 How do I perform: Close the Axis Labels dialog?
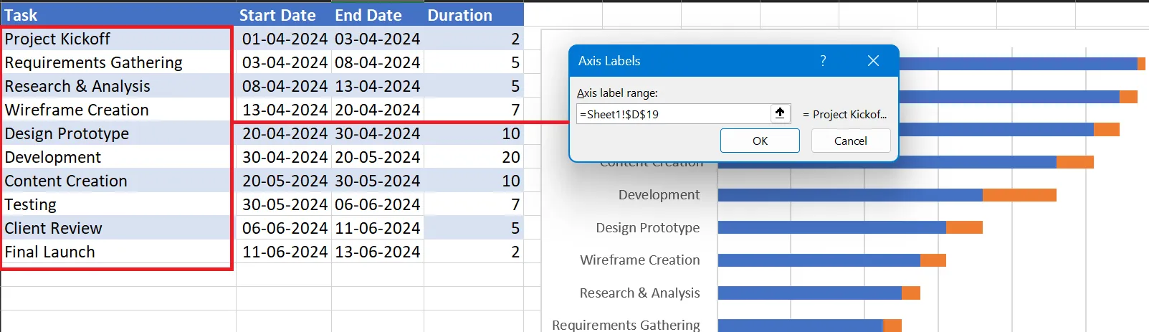click(x=873, y=61)
